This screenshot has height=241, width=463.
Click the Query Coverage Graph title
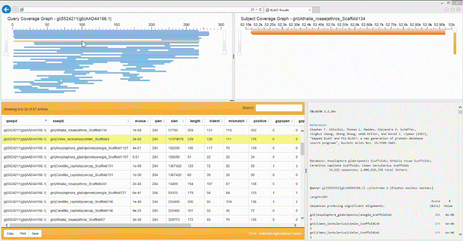(x=59, y=19)
